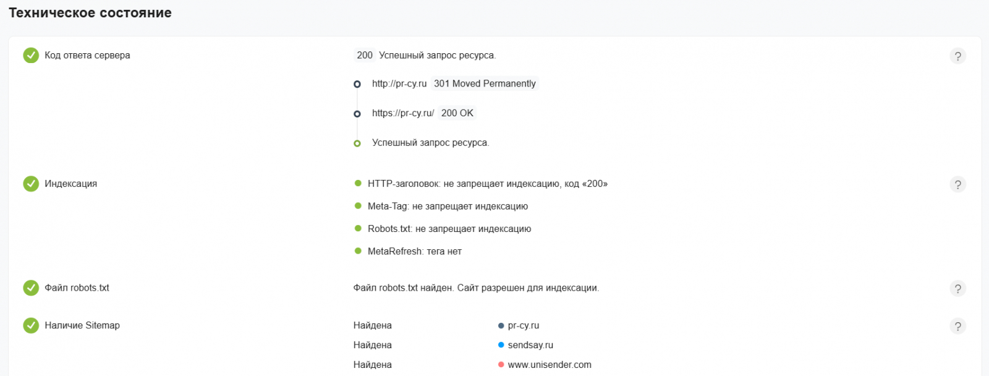Click green check icon for Наличие Sitemap
This screenshot has width=989, height=376.
(31, 325)
